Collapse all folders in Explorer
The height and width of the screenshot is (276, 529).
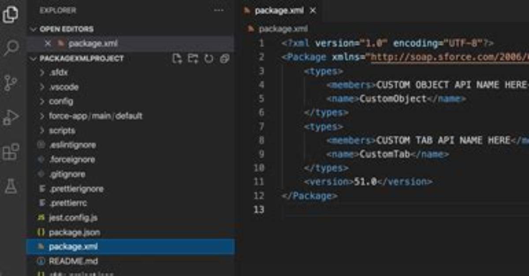(224, 59)
